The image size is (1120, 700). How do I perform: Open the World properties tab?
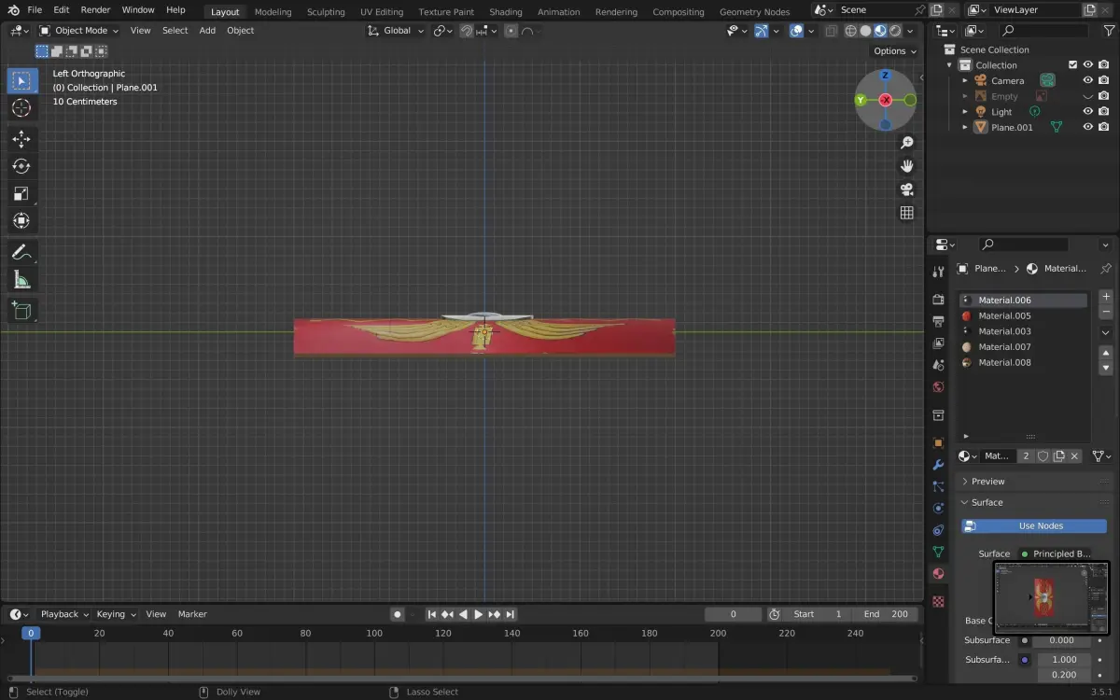939,387
